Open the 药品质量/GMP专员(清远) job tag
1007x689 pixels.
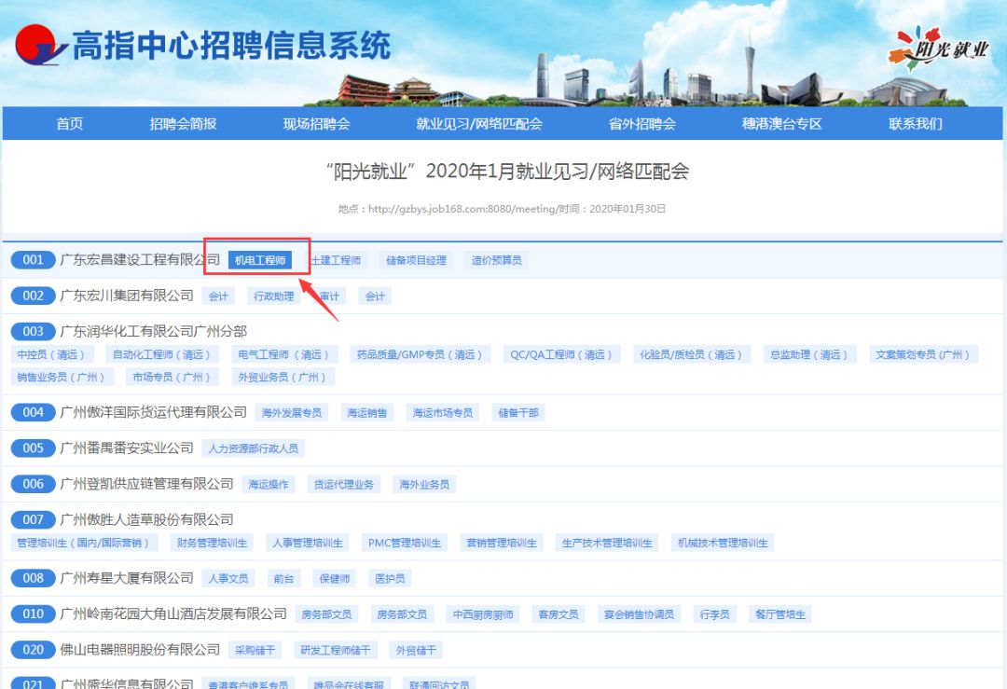420,354
